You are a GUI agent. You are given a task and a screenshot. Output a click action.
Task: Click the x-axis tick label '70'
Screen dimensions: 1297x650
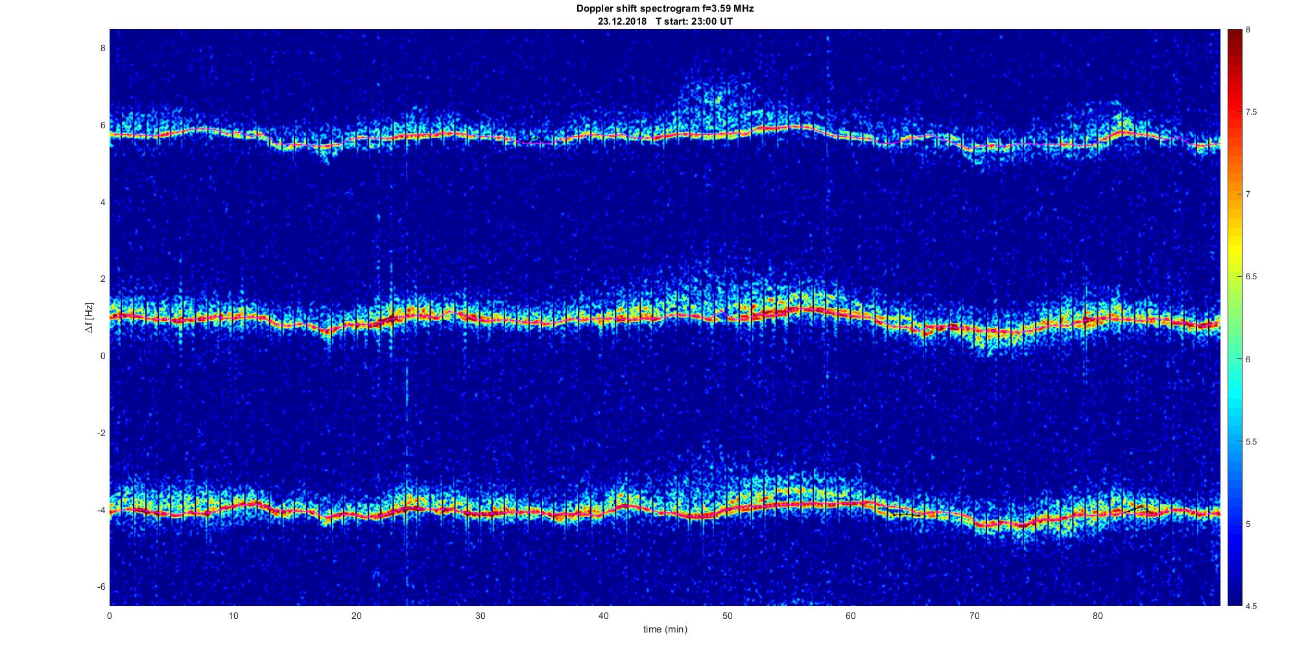click(x=974, y=616)
